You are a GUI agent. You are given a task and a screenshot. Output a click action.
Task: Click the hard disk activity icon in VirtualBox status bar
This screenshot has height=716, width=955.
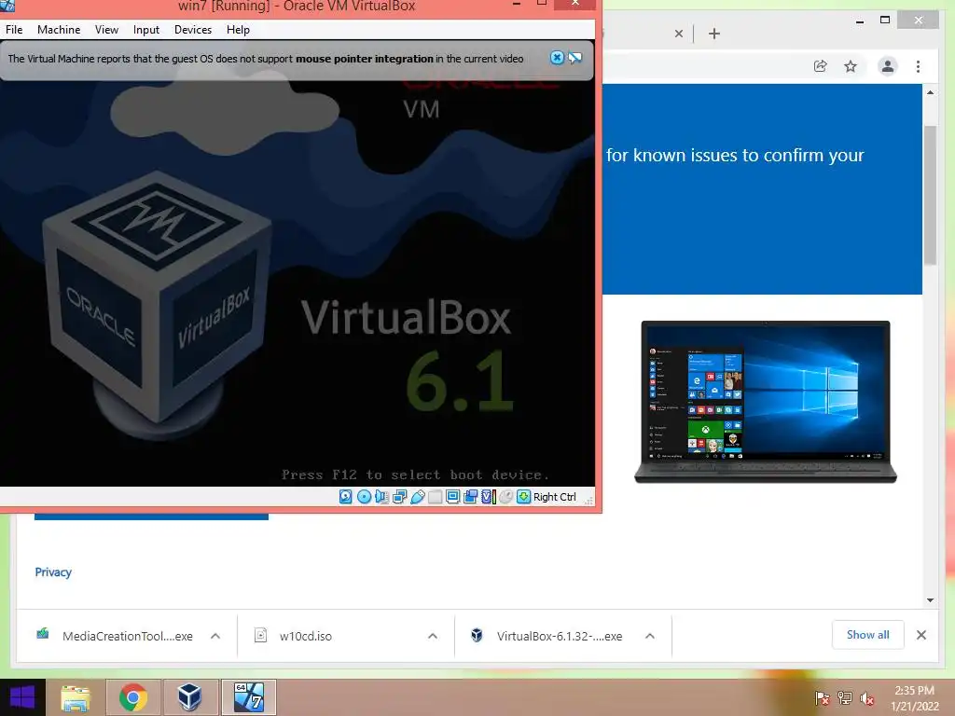(x=345, y=497)
